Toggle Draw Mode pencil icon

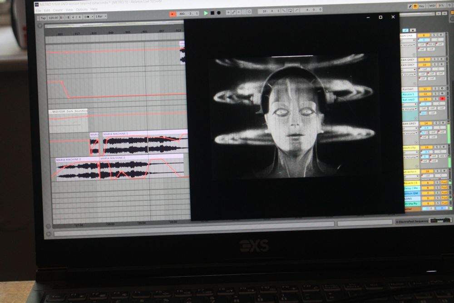coord(410,6)
